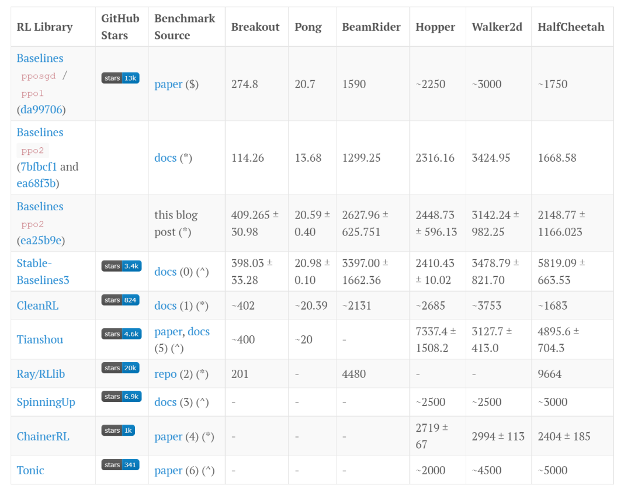The width and height of the screenshot is (631, 493).
Task: Open the Stable-Baselines3 library link
Action: click(43, 272)
